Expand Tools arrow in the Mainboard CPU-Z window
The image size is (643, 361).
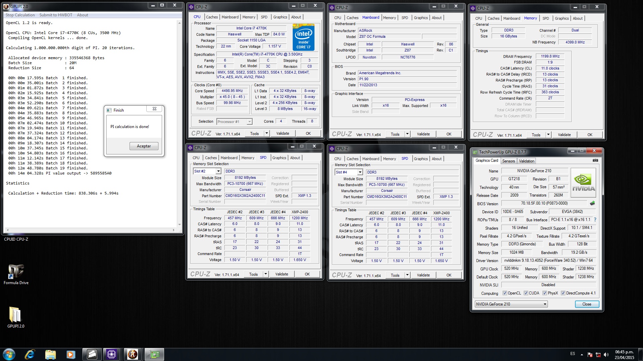tap(407, 134)
